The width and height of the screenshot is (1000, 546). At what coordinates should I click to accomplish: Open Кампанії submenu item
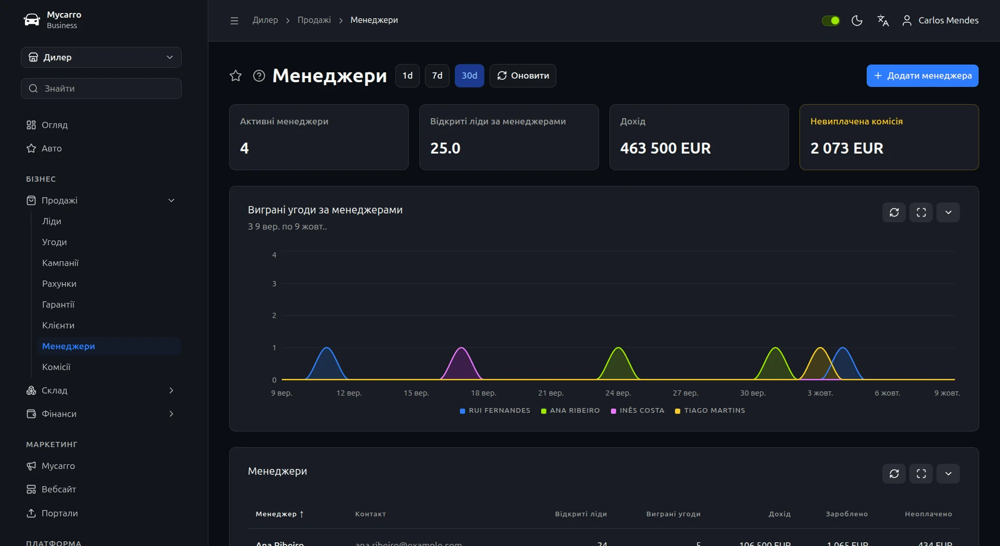coord(60,263)
